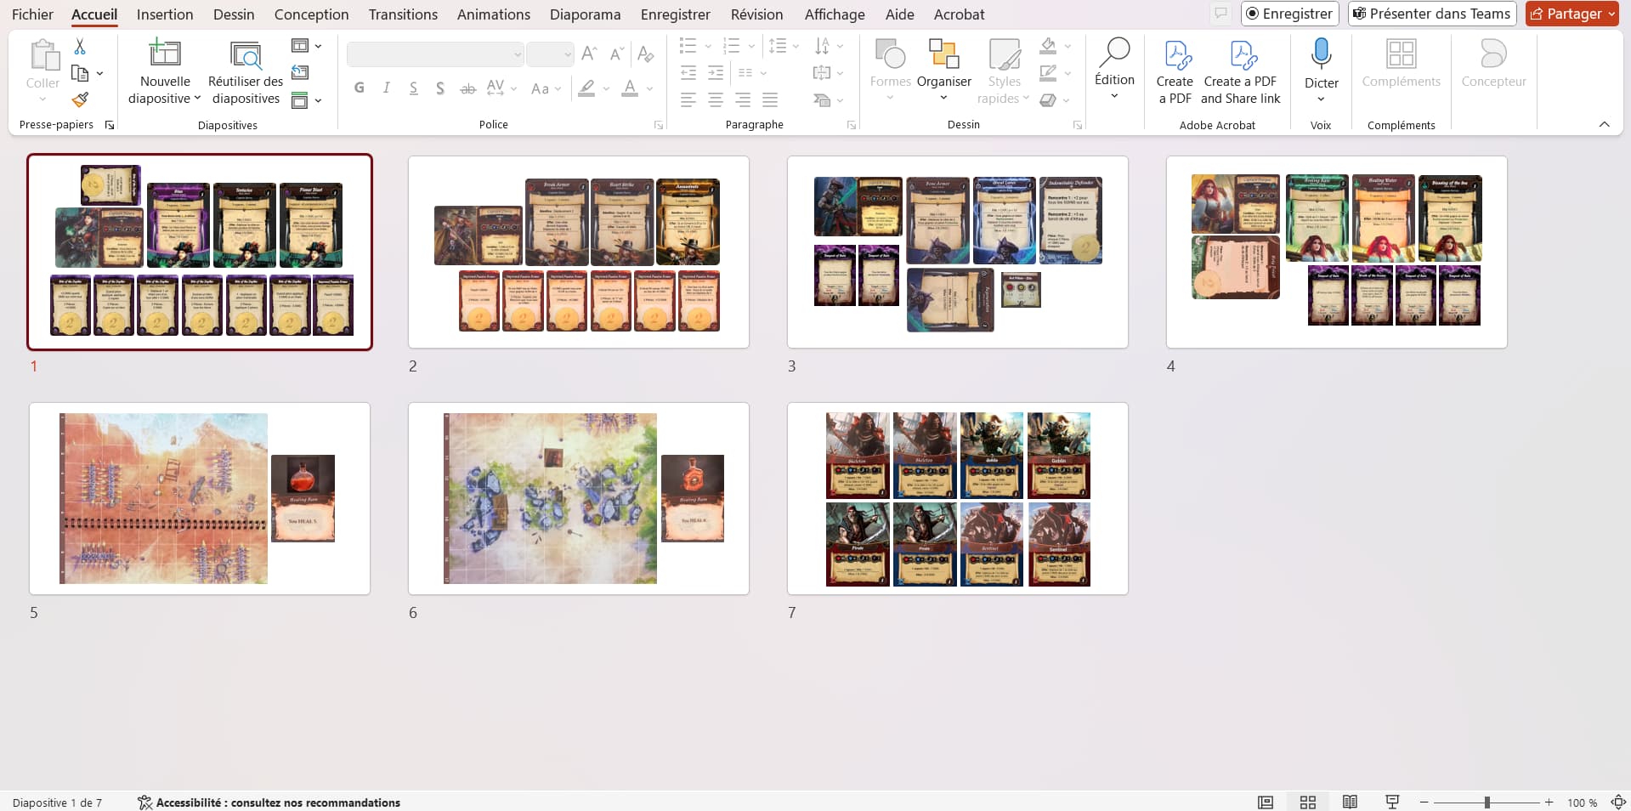Open Accessibilité recommendations in status bar

tap(269, 802)
